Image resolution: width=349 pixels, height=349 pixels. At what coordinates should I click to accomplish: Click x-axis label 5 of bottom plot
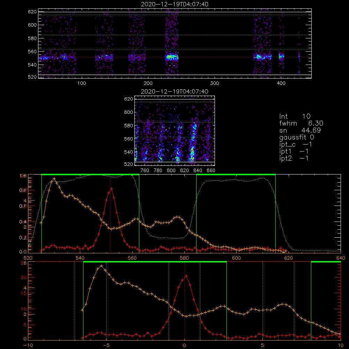(263, 345)
